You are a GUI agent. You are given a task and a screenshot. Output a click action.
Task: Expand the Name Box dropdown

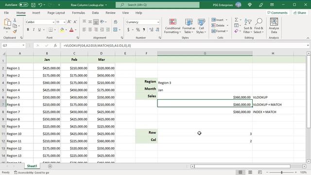pyautogui.click(x=23, y=45)
